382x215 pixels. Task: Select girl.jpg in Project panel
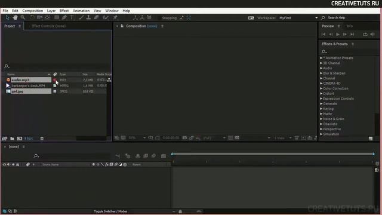(x=31, y=91)
